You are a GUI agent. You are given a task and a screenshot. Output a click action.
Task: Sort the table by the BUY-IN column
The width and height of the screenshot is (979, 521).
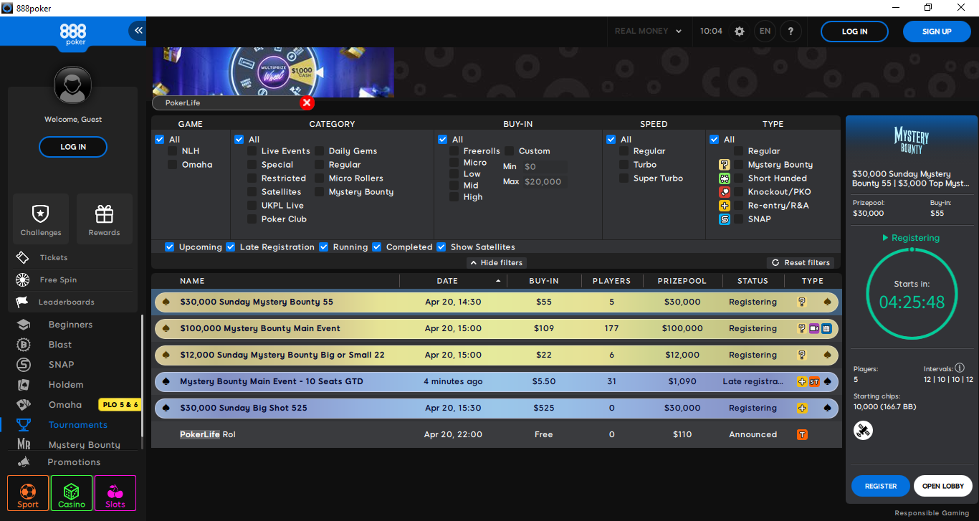click(x=544, y=281)
